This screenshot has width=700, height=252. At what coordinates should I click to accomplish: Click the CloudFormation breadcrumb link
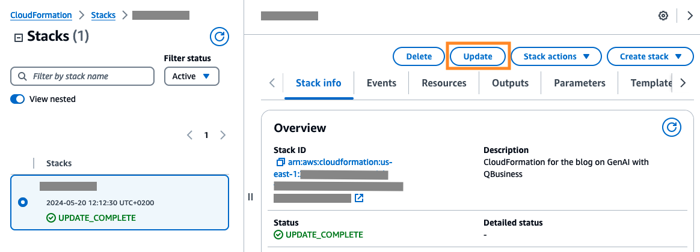pyautogui.click(x=41, y=15)
